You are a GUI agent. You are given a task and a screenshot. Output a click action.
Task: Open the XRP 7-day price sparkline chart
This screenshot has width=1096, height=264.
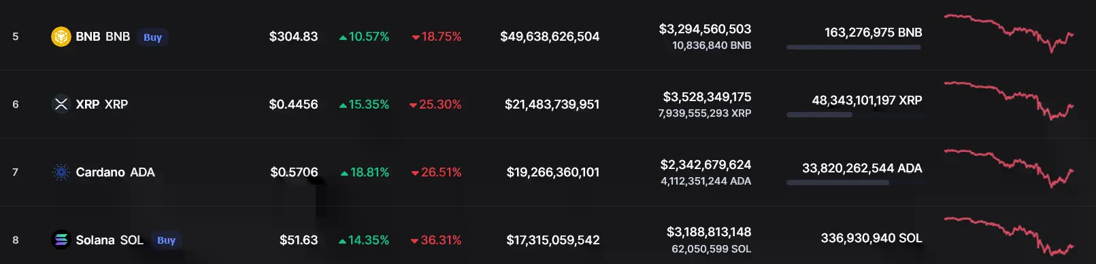click(x=1009, y=100)
